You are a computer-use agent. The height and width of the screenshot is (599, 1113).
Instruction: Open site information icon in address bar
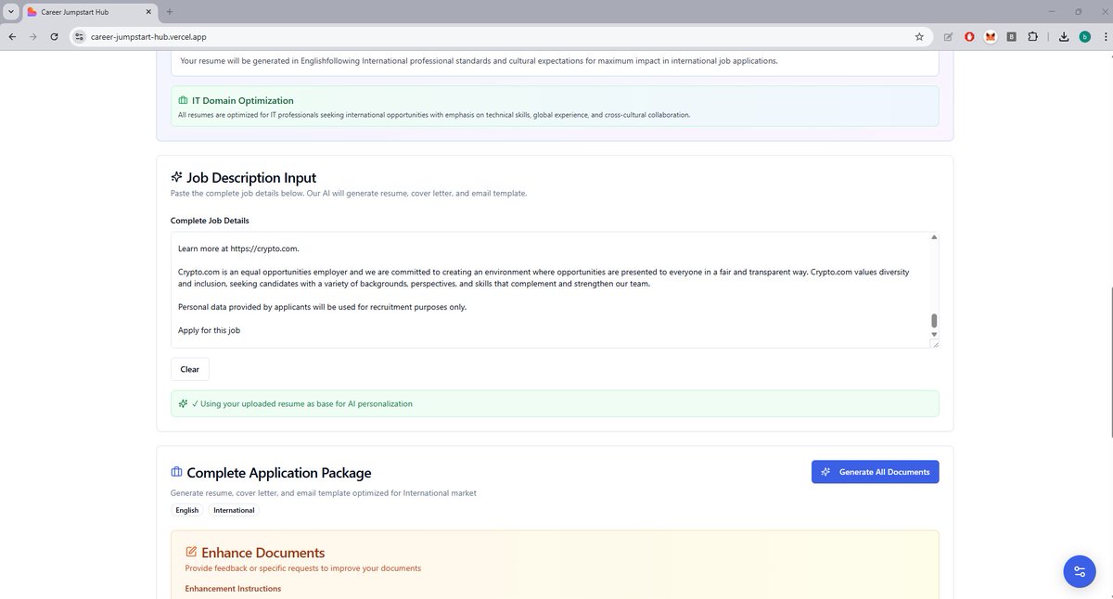pos(80,36)
